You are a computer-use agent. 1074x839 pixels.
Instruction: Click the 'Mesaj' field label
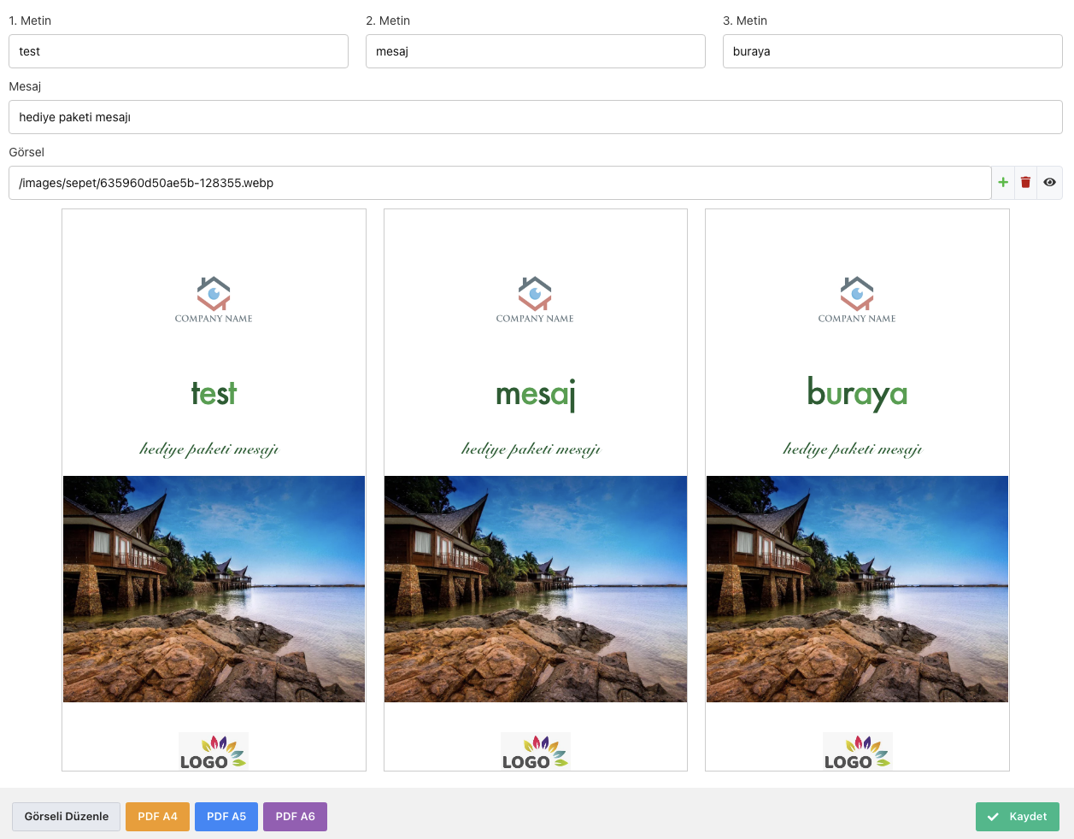25,86
